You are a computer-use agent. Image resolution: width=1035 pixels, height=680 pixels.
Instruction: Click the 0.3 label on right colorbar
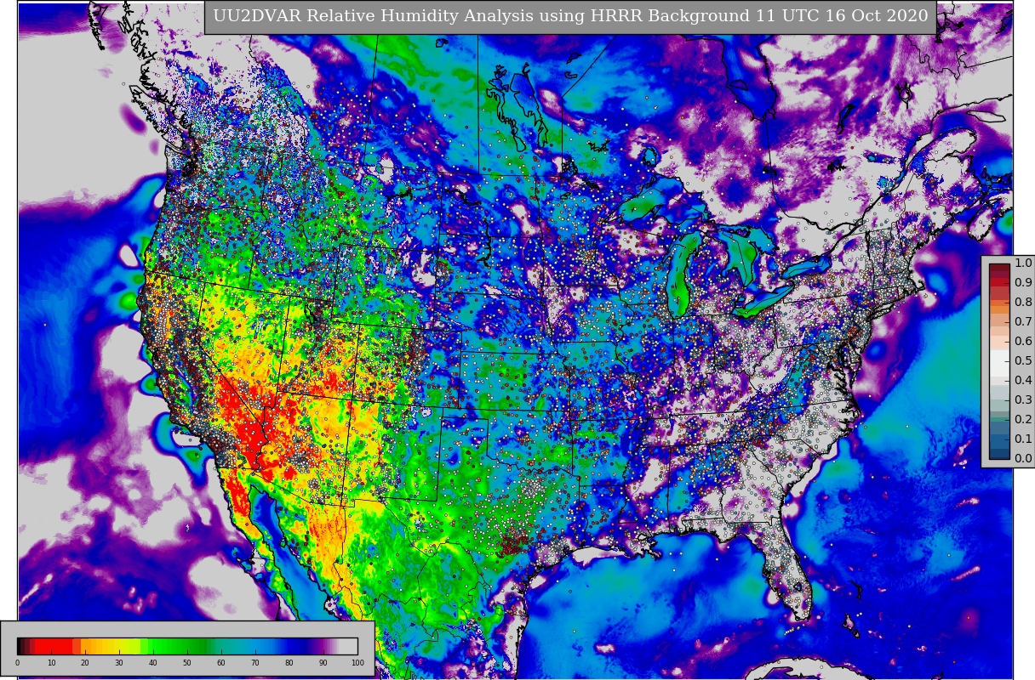[1022, 400]
